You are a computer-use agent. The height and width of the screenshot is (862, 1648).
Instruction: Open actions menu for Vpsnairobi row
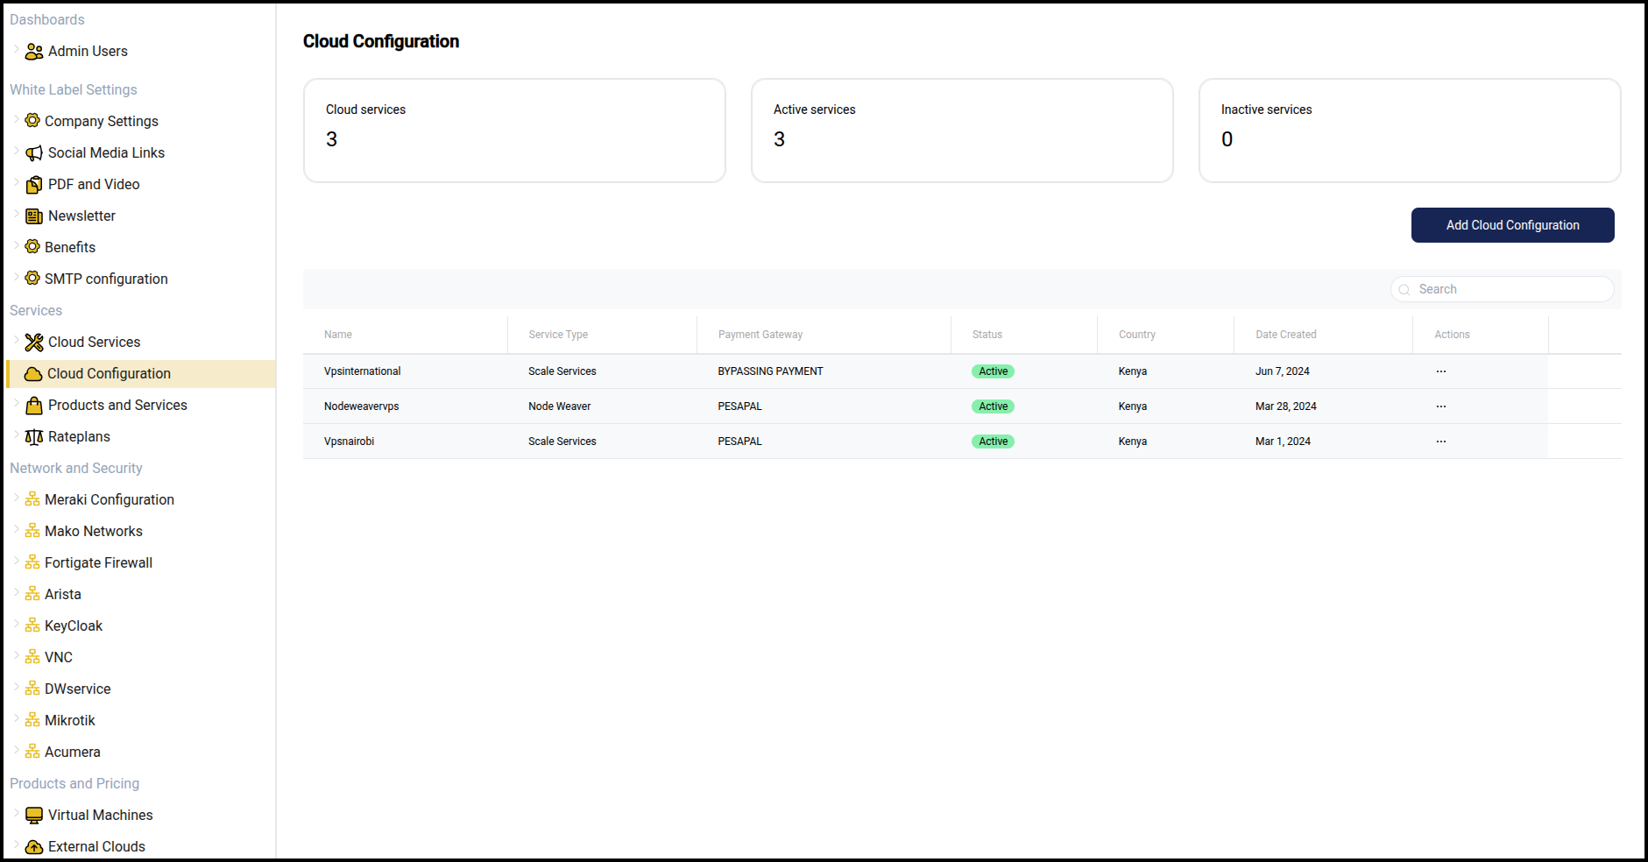coord(1441,442)
